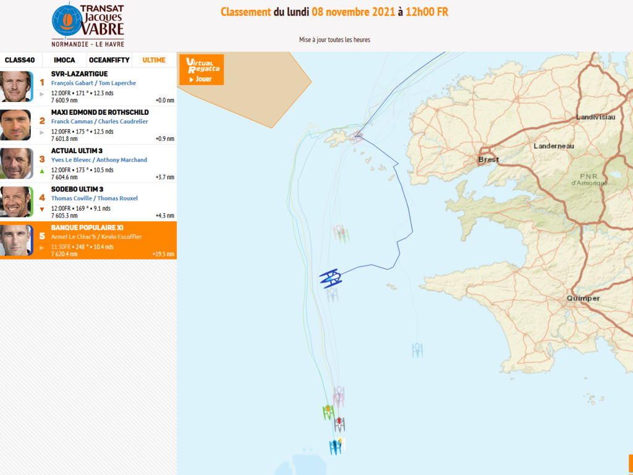Open Maxi Edmond de Rothschild skipper photo
This screenshot has height=475, width=633.
click(16, 125)
